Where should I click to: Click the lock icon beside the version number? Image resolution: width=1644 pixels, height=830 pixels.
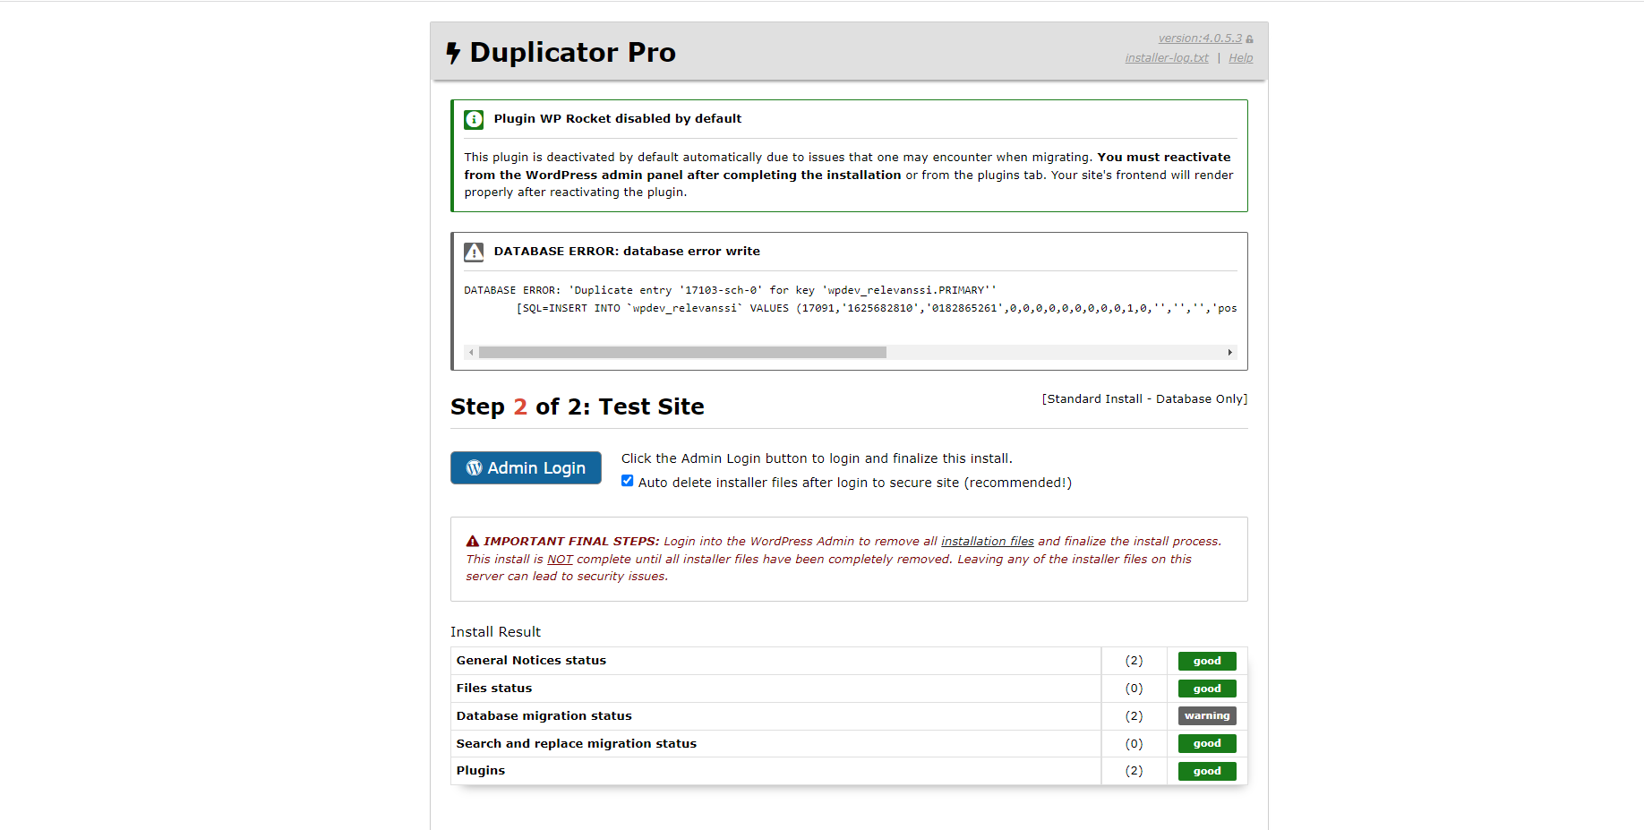coord(1249,39)
